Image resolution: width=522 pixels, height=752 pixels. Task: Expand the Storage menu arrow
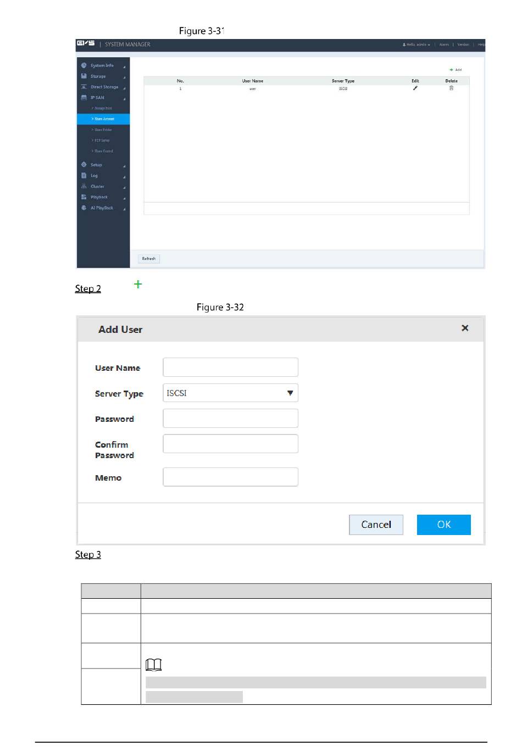pyautogui.click(x=124, y=77)
